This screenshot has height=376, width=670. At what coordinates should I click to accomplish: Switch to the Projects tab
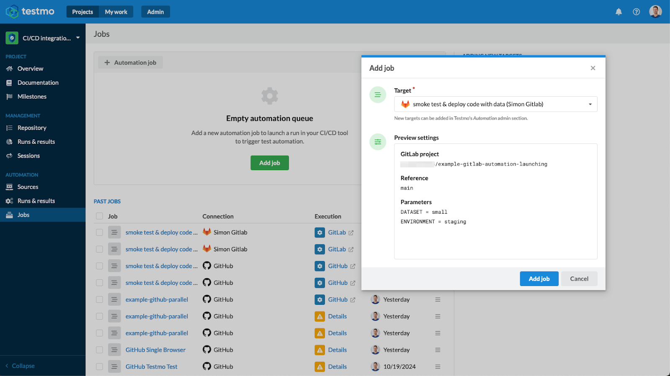click(x=82, y=12)
